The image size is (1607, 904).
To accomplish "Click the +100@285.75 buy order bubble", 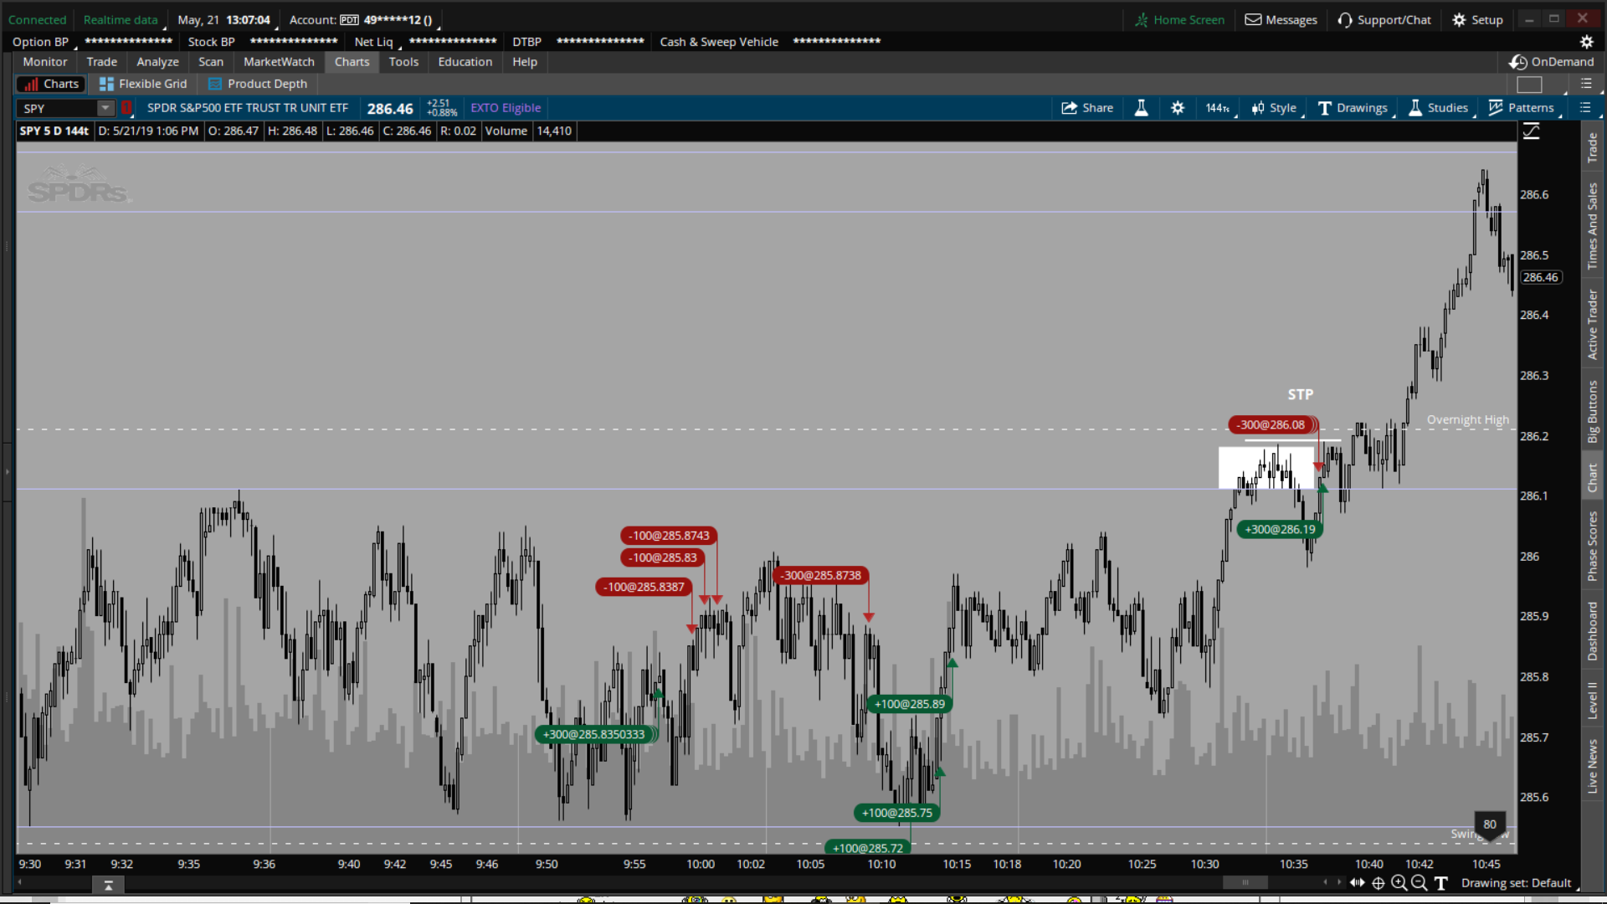I will click(x=897, y=813).
